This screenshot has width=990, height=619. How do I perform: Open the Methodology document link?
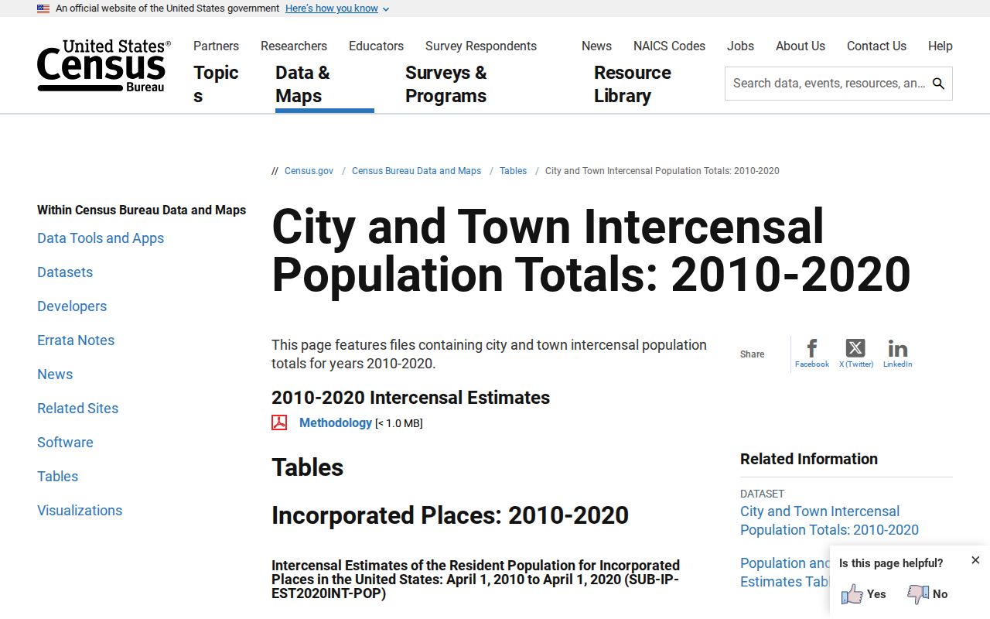[x=336, y=422]
